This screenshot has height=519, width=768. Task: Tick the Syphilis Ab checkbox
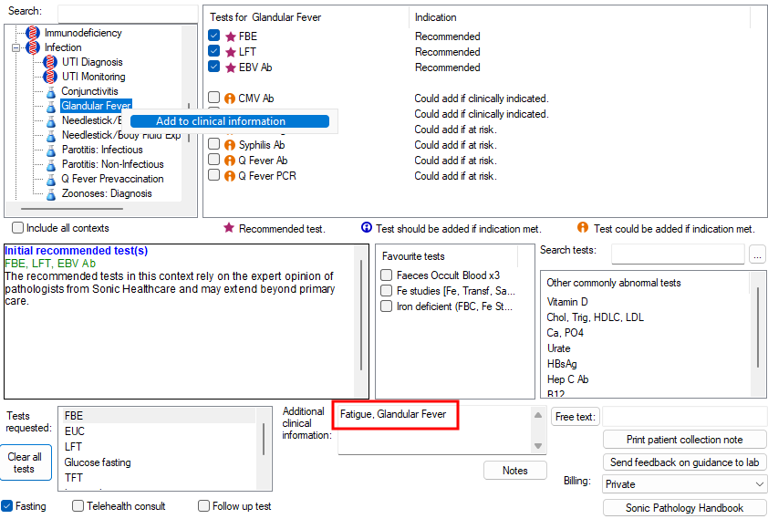(214, 143)
